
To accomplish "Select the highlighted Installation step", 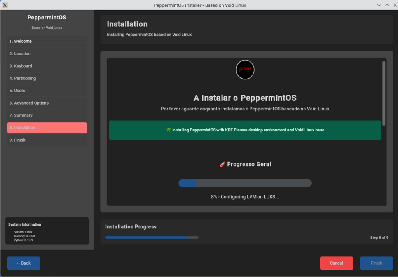I will point(47,128).
